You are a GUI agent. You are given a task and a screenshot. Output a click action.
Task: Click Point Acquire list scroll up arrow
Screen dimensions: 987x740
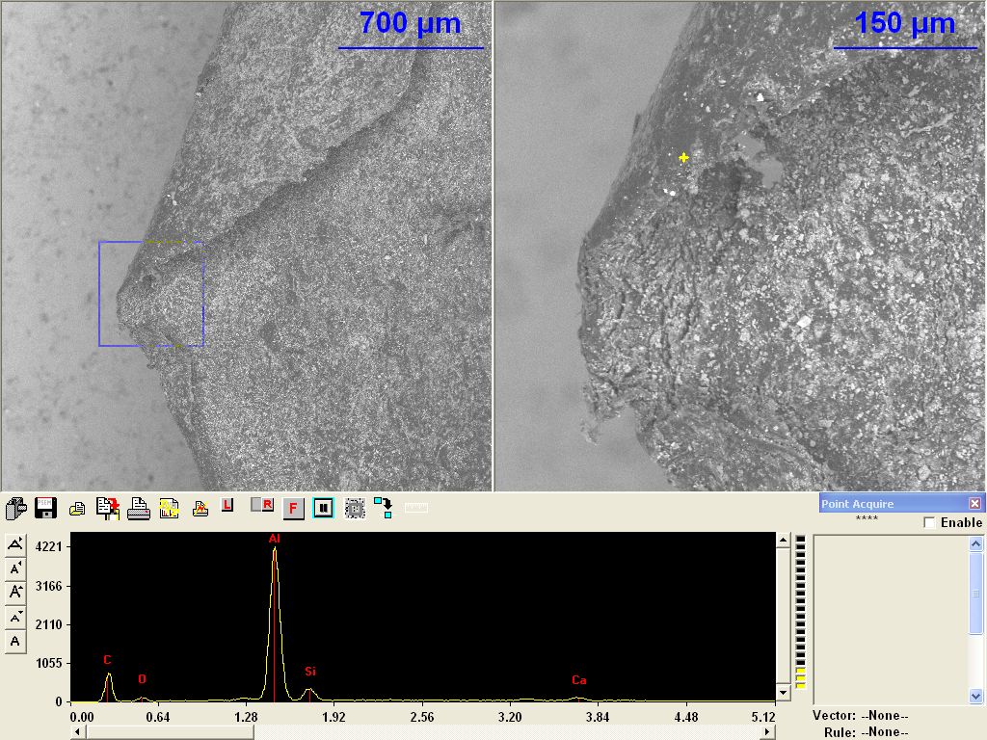975,543
